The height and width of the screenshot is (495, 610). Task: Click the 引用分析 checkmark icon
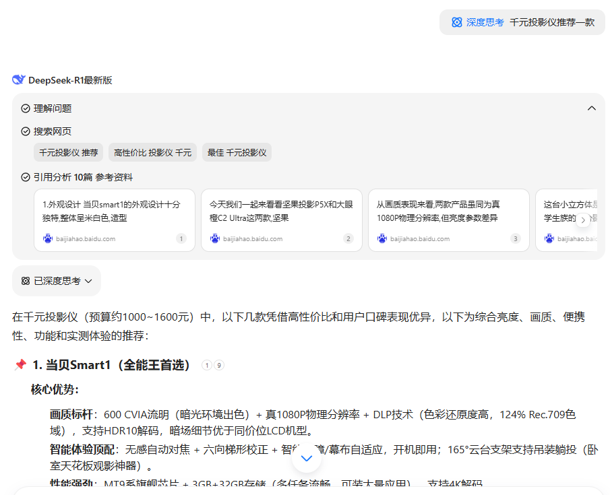26,177
